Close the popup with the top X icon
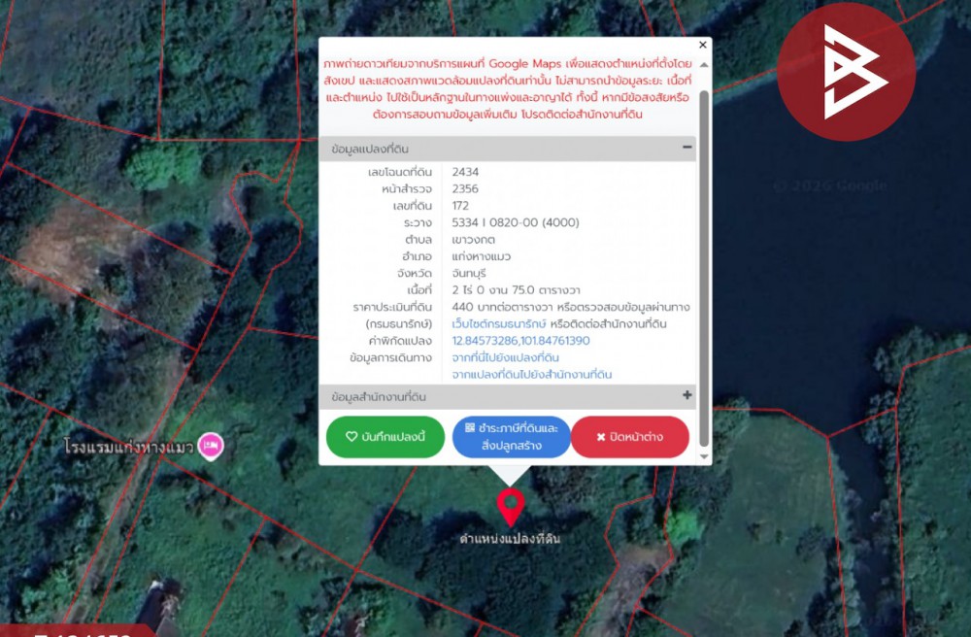Image resolution: width=971 pixels, height=637 pixels. click(x=703, y=46)
